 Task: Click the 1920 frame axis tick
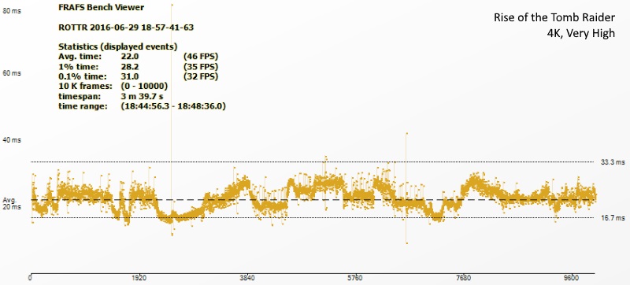point(139,278)
